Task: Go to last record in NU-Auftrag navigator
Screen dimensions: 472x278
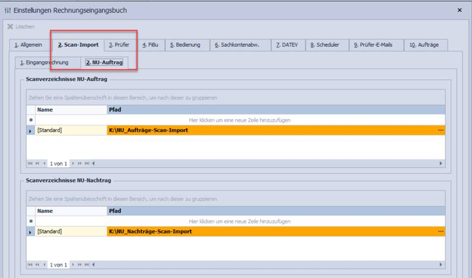Action: click(x=87, y=163)
